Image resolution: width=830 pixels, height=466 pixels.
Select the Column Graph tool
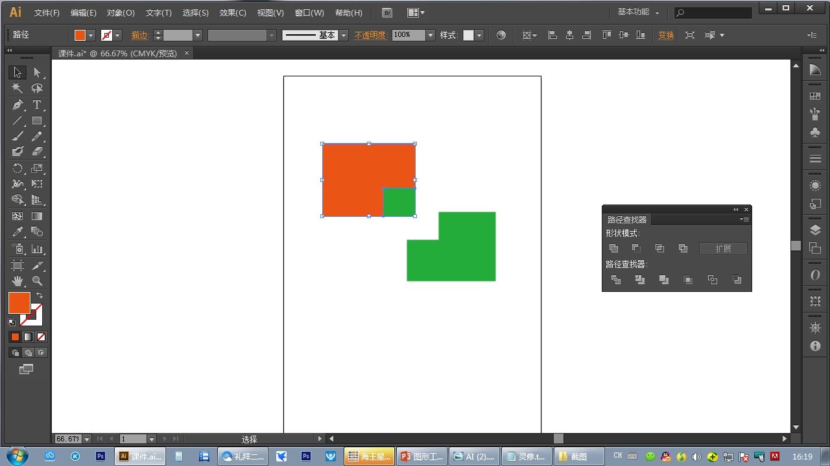pyautogui.click(x=37, y=249)
